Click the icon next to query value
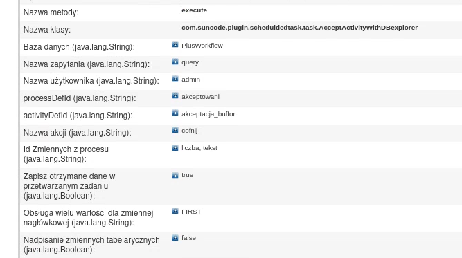462x258 pixels. 175,62
